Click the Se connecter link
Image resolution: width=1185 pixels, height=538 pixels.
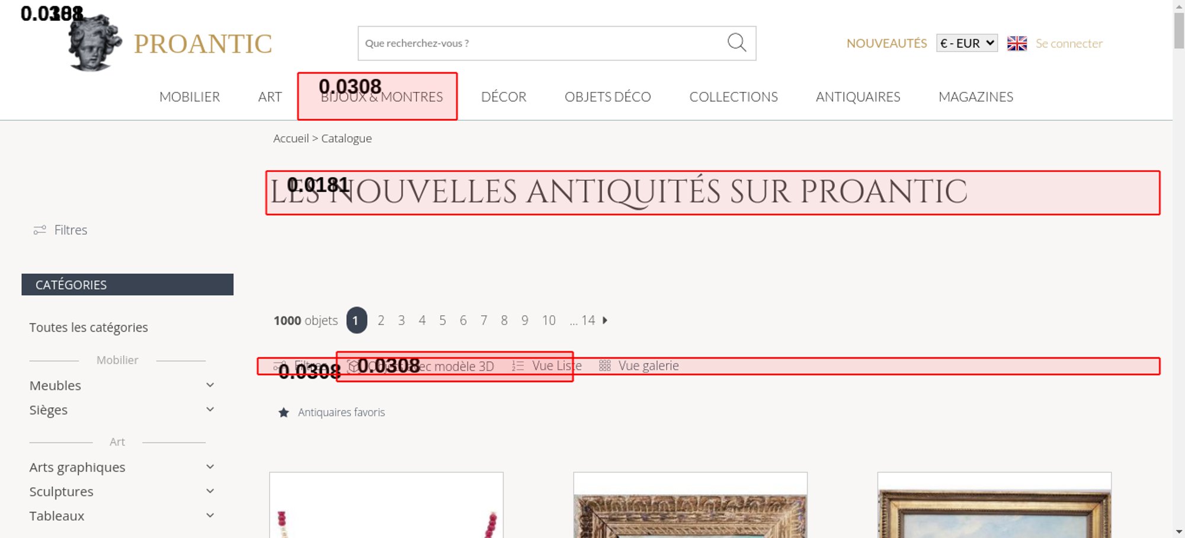click(x=1069, y=43)
